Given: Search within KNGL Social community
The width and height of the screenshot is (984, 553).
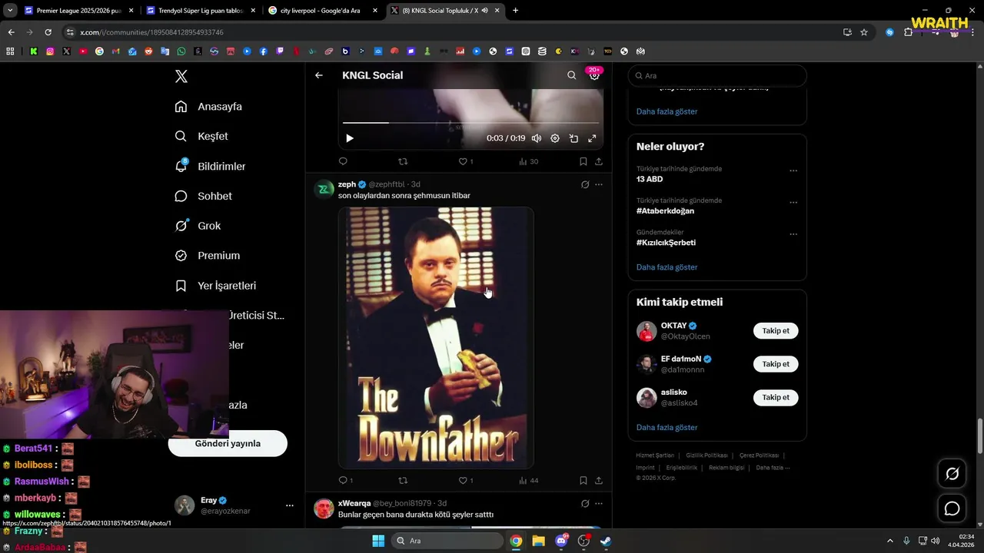Looking at the screenshot, I should pyautogui.click(x=571, y=75).
